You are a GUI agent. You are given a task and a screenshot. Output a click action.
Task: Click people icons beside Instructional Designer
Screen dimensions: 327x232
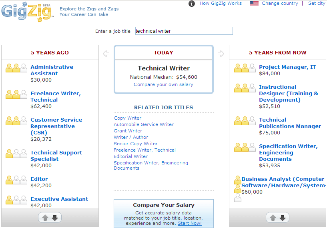(245, 88)
